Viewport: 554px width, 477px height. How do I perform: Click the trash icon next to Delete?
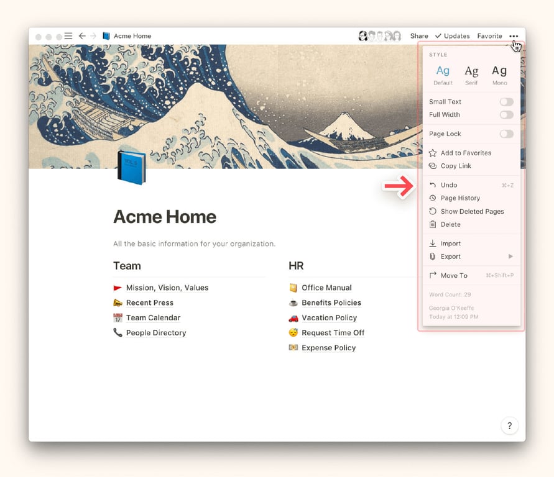(x=433, y=224)
